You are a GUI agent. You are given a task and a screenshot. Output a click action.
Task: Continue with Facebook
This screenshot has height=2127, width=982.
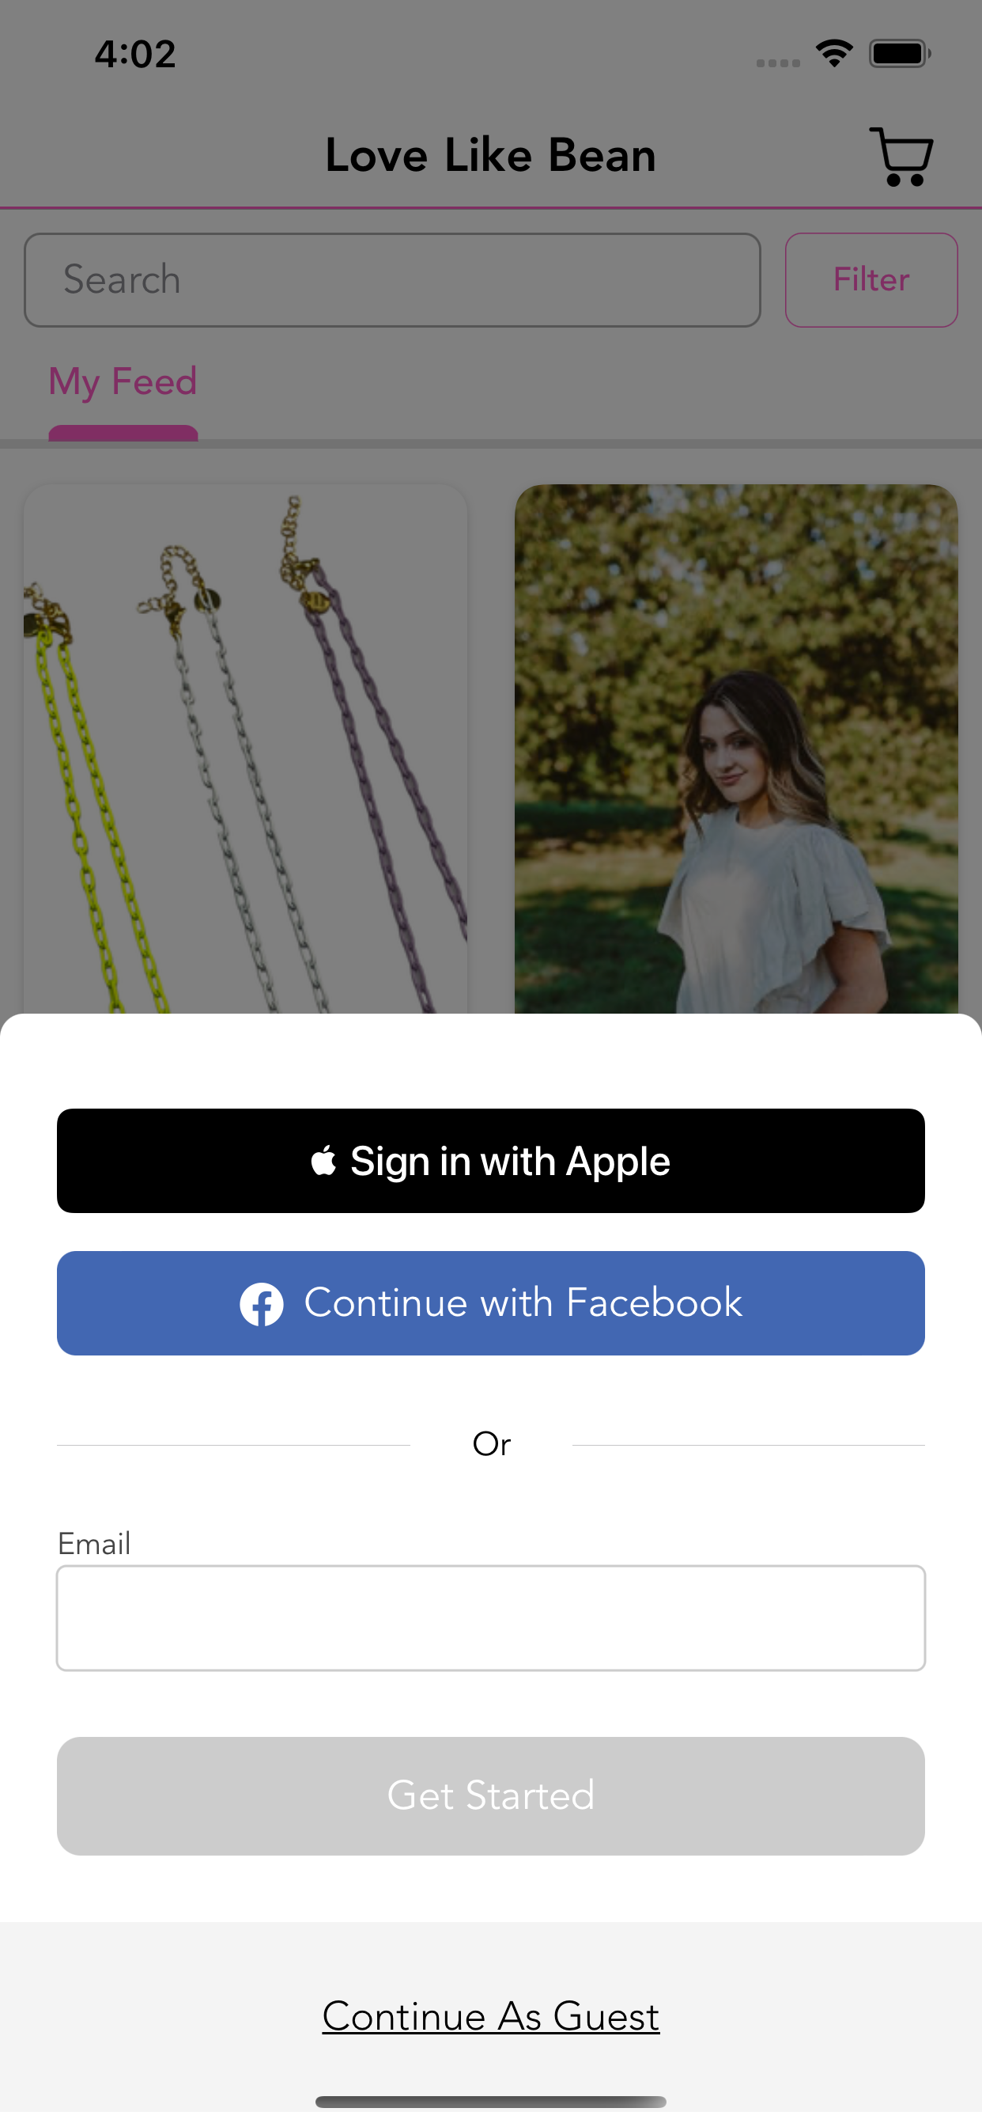(x=491, y=1303)
